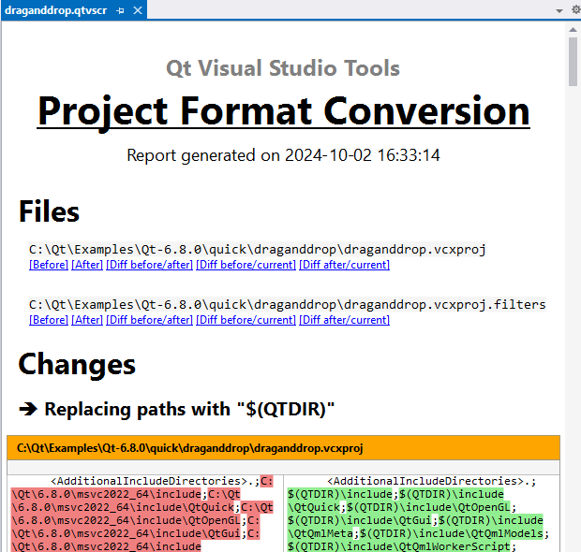Click the draganddrop.vcxproj.filters file path text
This screenshot has width=581, height=552.
coord(287,304)
